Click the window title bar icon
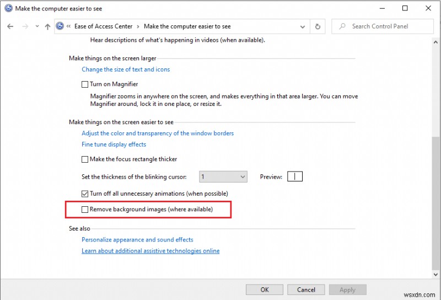 [9, 8]
